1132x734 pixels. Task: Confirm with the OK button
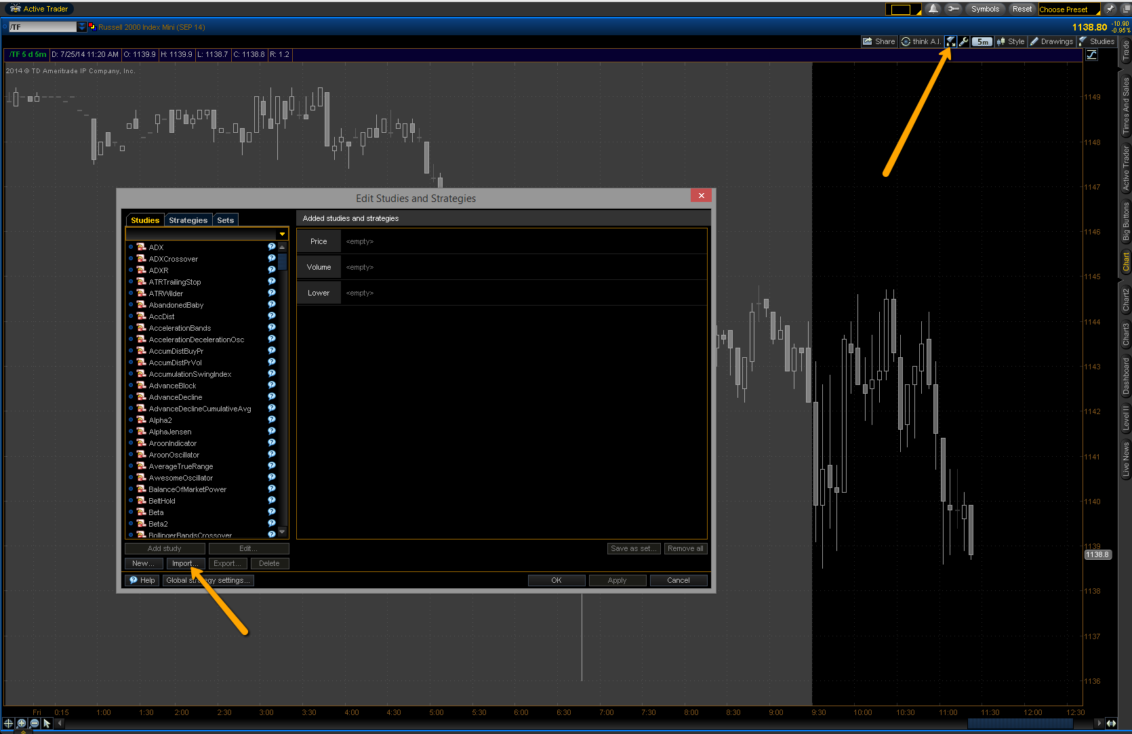[x=557, y=580]
